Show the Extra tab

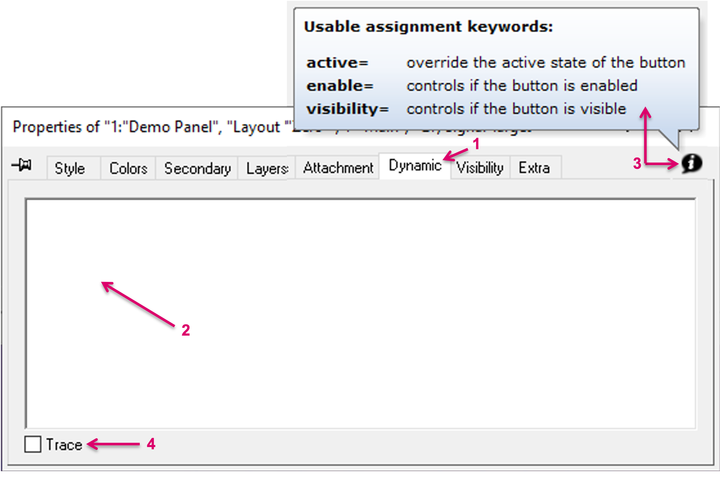(x=534, y=168)
